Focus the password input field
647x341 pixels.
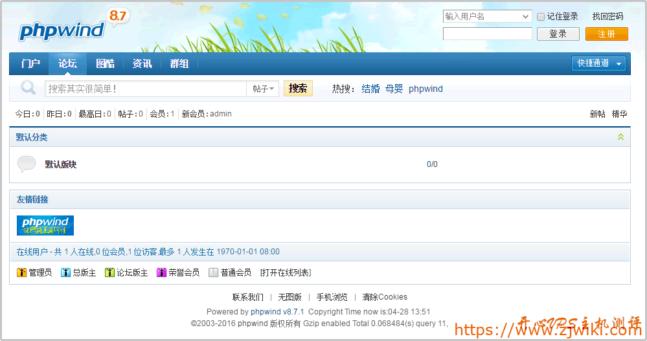(487, 34)
